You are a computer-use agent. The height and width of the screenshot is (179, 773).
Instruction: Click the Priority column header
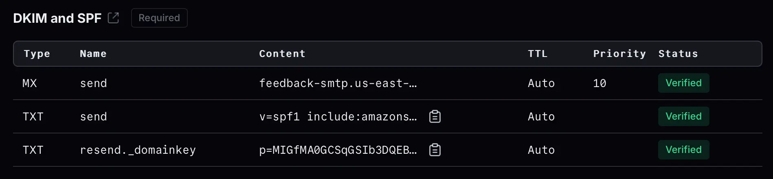[619, 54]
